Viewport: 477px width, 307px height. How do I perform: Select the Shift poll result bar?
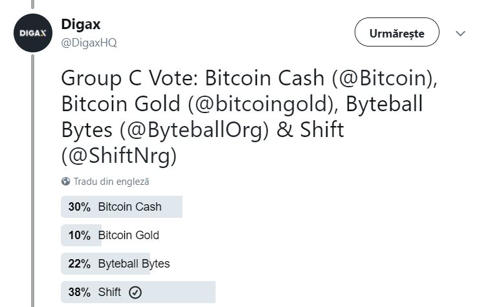138,292
